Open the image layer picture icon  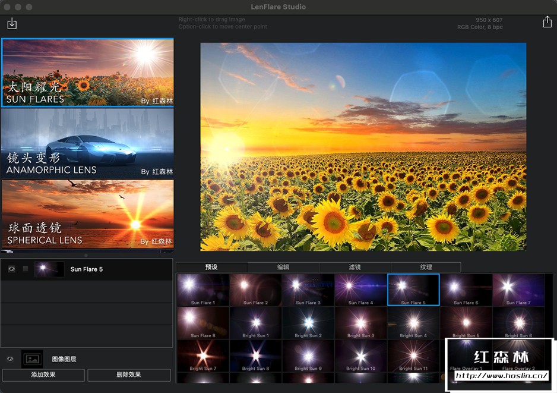point(32,359)
